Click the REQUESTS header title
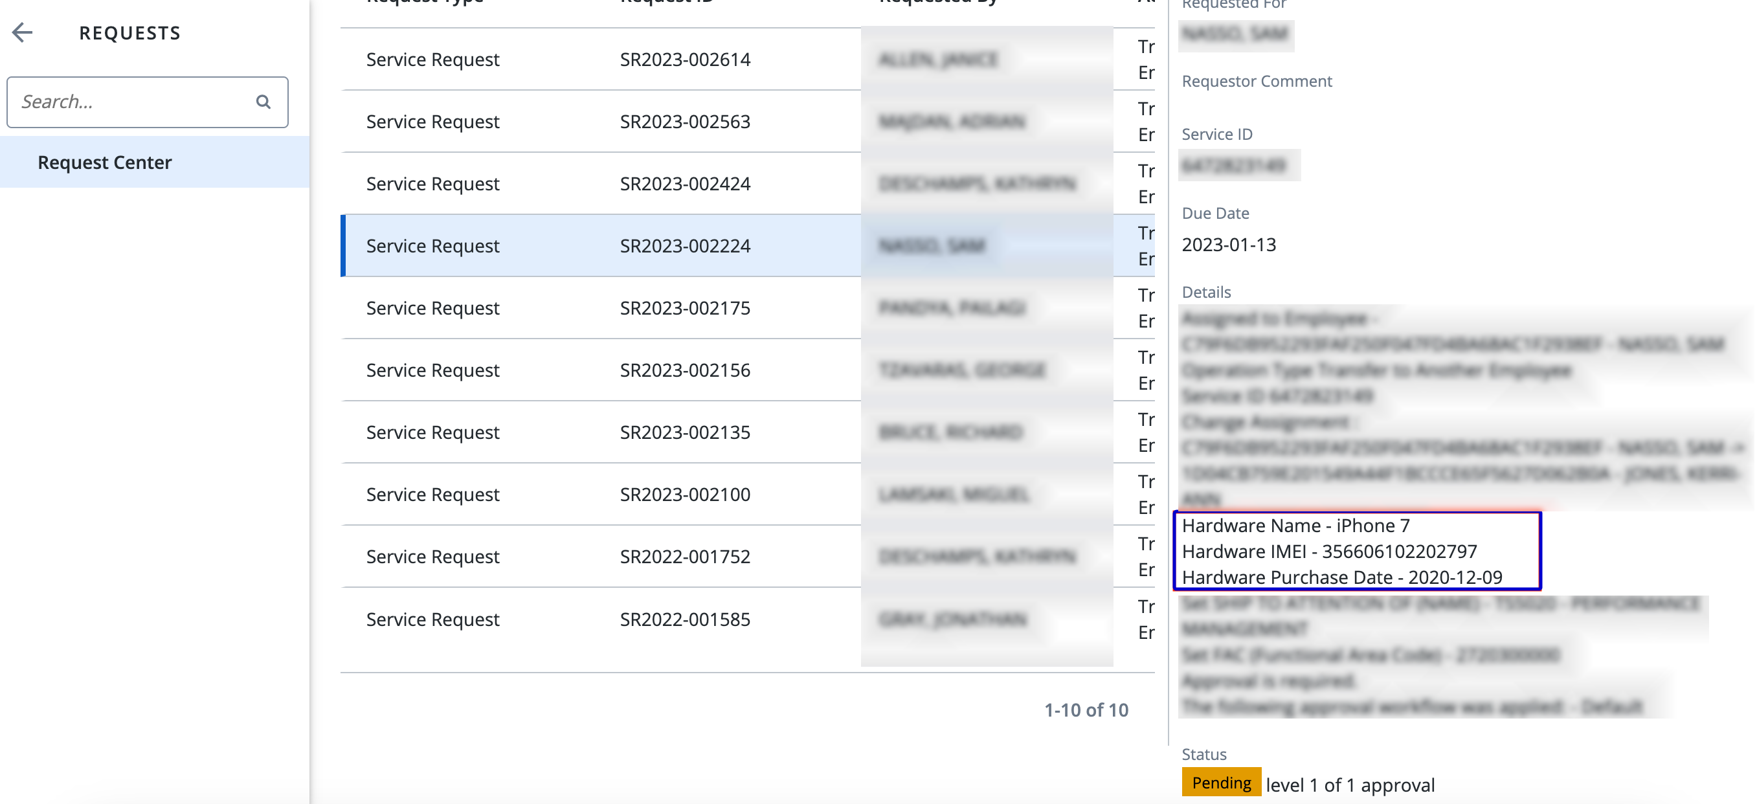The width and height of the screenshot is (1757, 804). coord(129,33)
